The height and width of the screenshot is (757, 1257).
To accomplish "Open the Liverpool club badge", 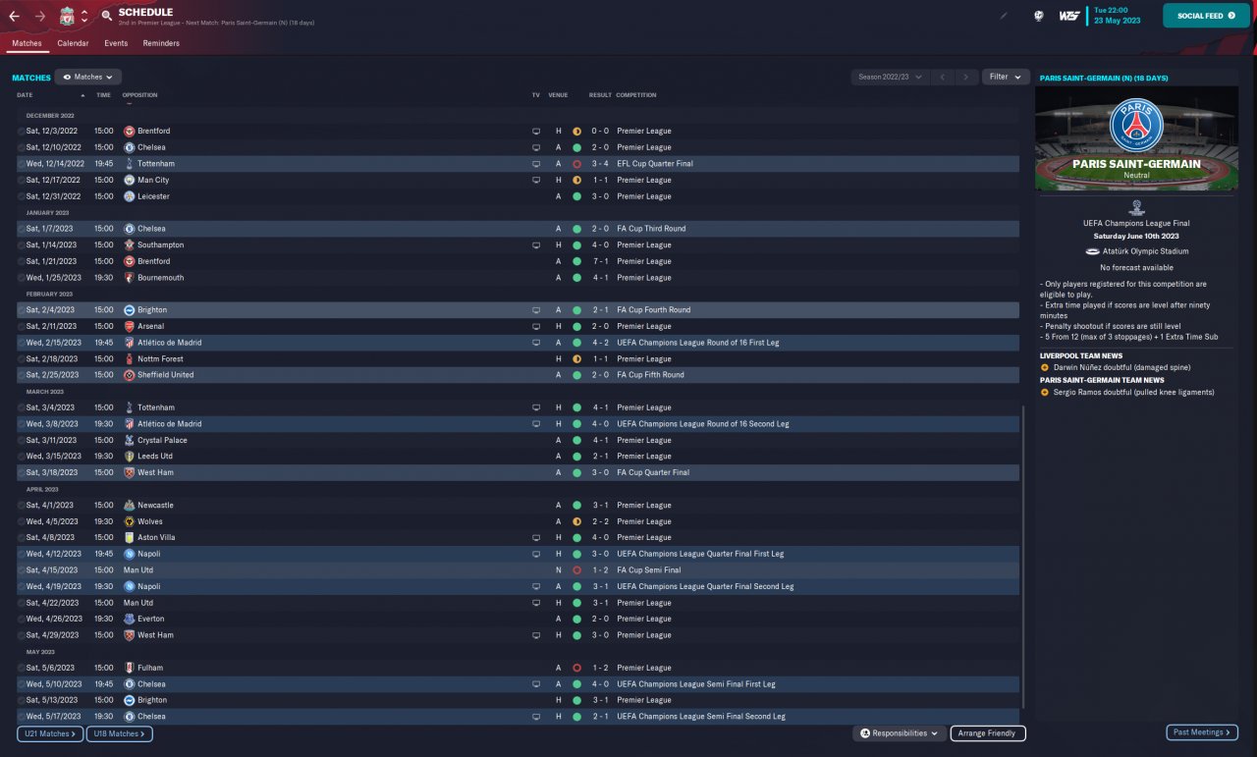I will tap(67, 16).
